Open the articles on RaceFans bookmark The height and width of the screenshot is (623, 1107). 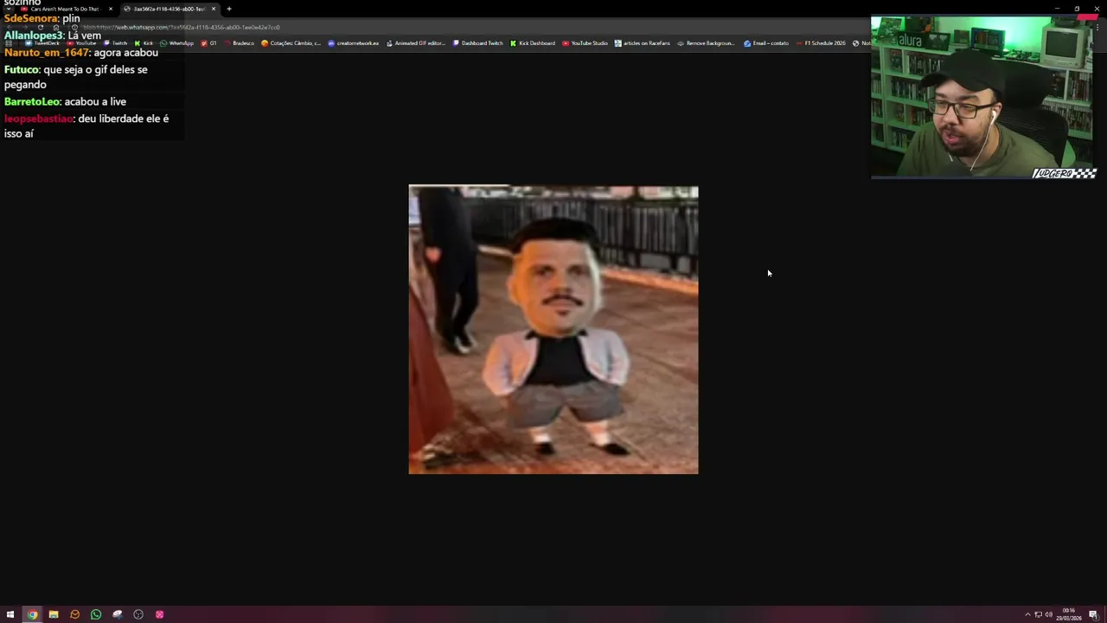pos(642,43)
